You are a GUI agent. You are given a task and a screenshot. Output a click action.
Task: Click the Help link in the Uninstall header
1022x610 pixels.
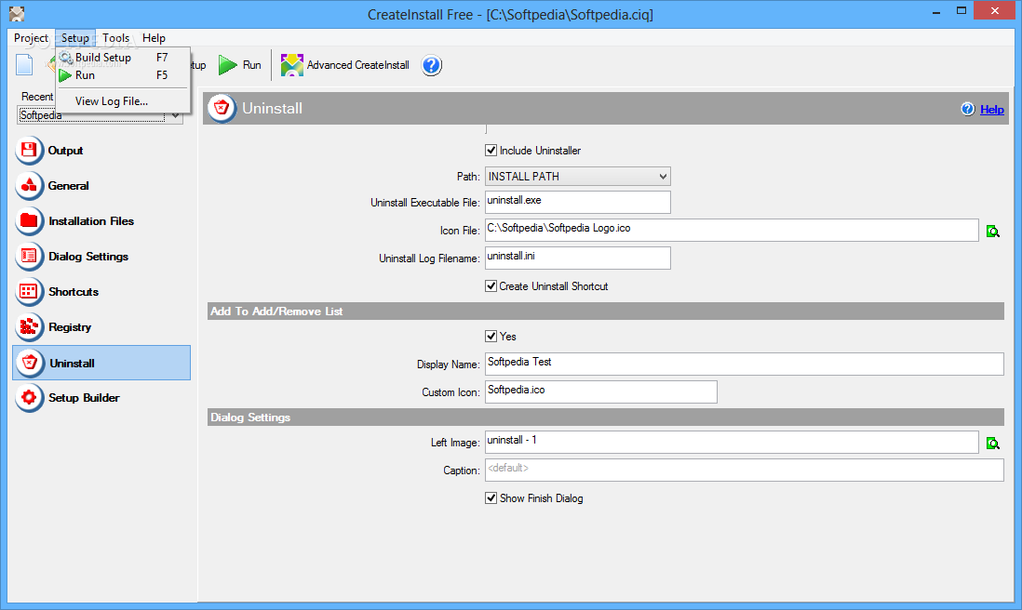(x=992, y=110)
